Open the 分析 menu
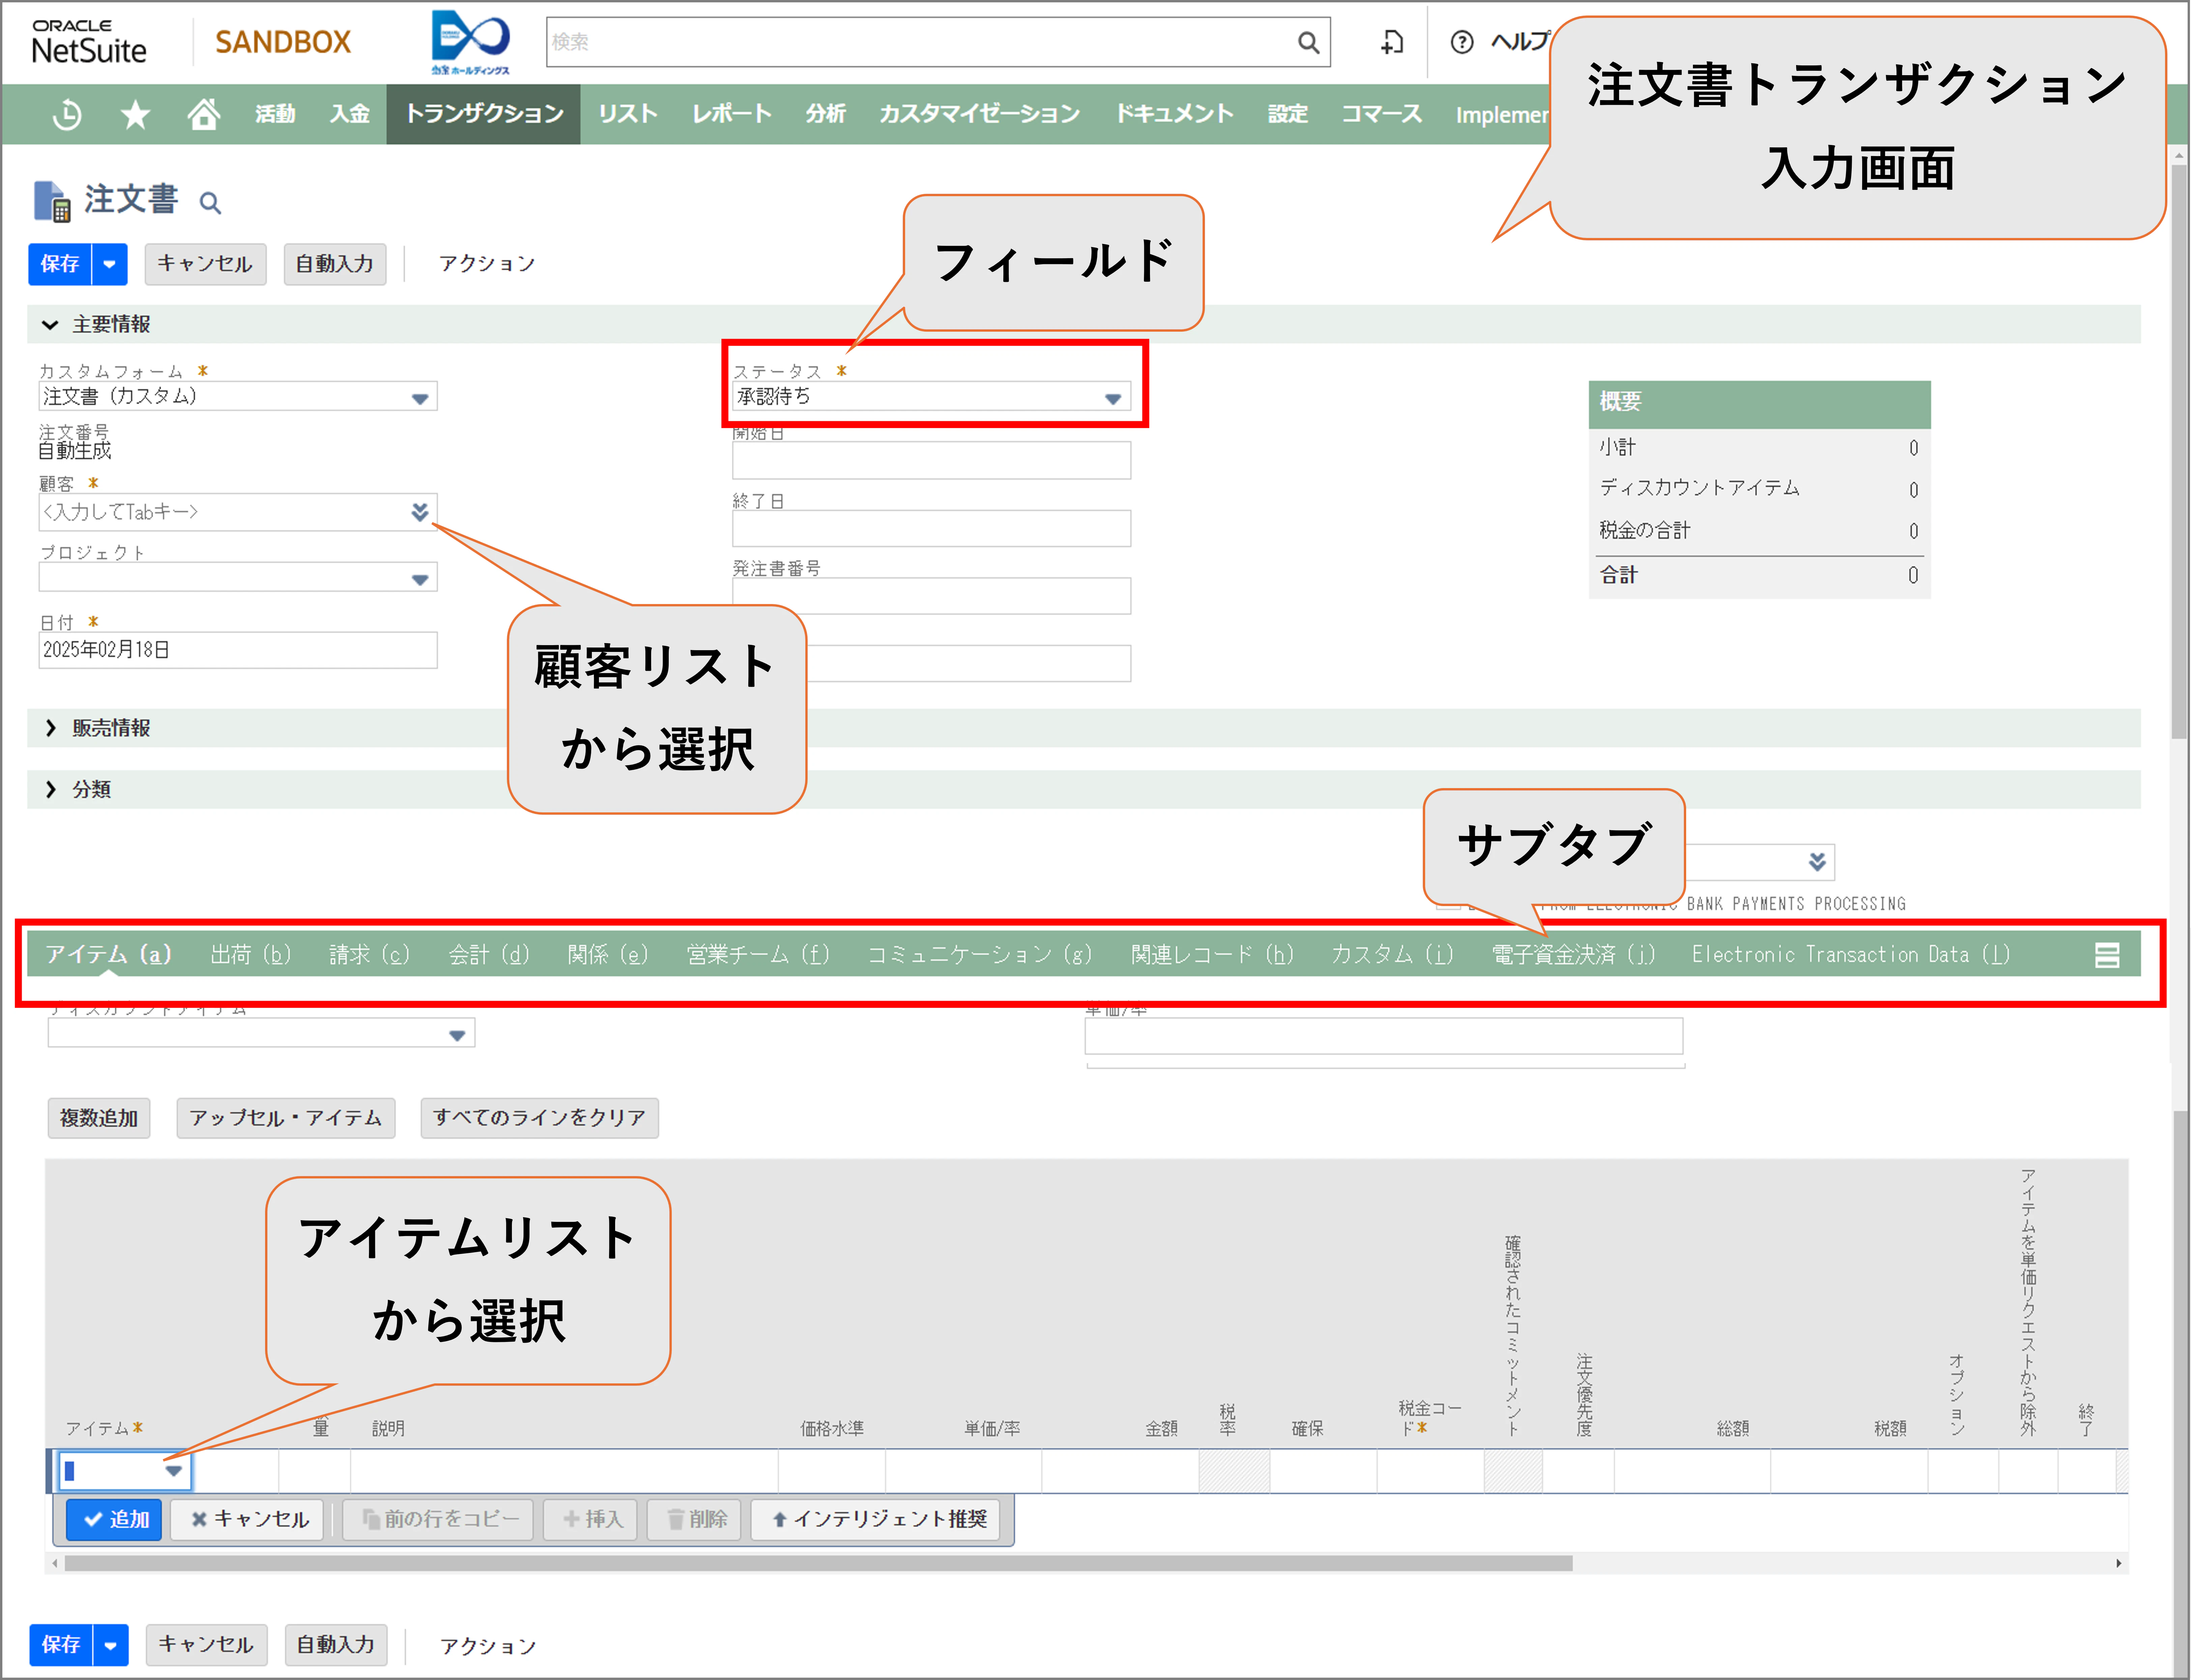2191x1680 pixels. (826, 114)
